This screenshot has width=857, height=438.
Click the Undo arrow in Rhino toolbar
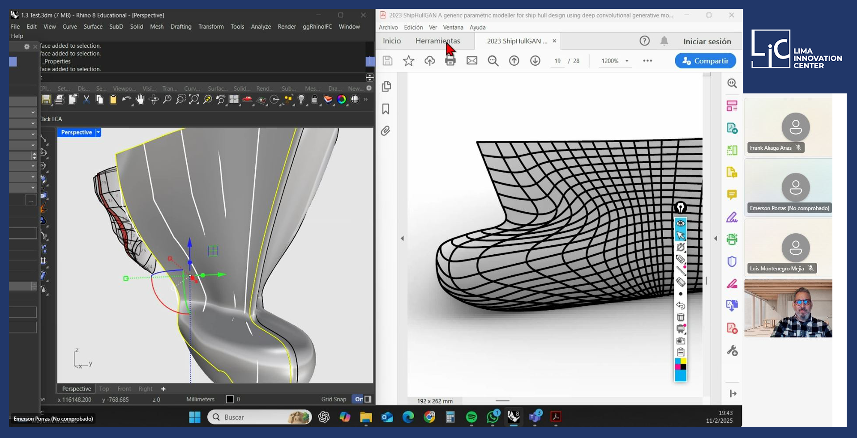tap(127, 100)
